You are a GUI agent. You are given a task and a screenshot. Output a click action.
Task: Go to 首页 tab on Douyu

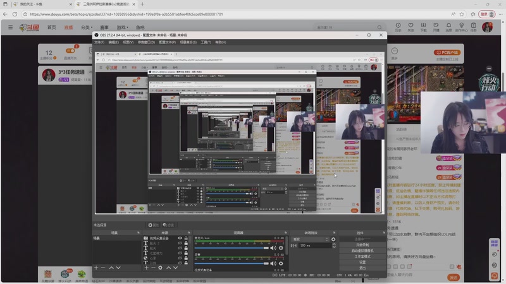click(52, 27)
